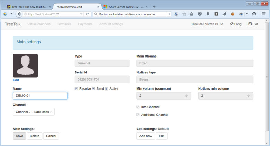This screenshot has width=270, height=146.
Task: Select the TreeTalk terminal.edit tab
Action: [x=77, y=7]
